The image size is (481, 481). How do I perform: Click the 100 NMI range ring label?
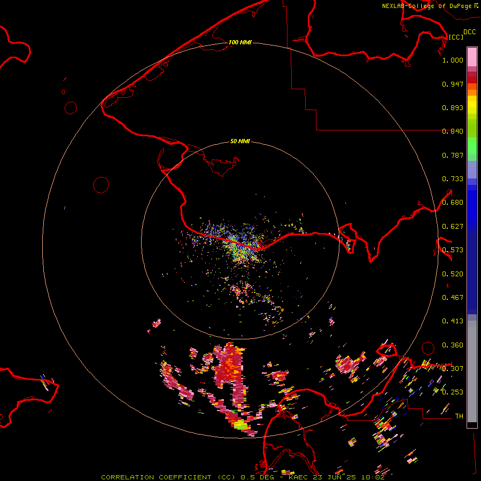[x=240, y=42]
